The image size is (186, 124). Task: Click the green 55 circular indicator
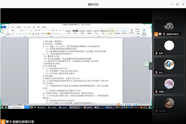coord(147,64)
